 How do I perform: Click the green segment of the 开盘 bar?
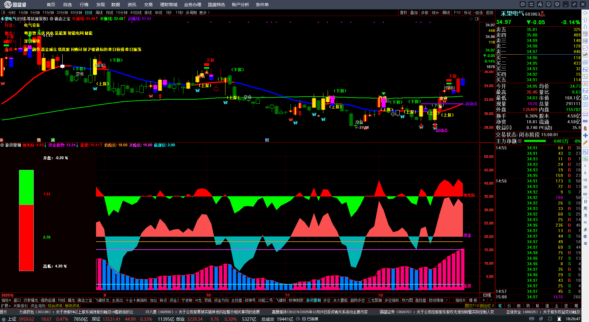(26, 187)
